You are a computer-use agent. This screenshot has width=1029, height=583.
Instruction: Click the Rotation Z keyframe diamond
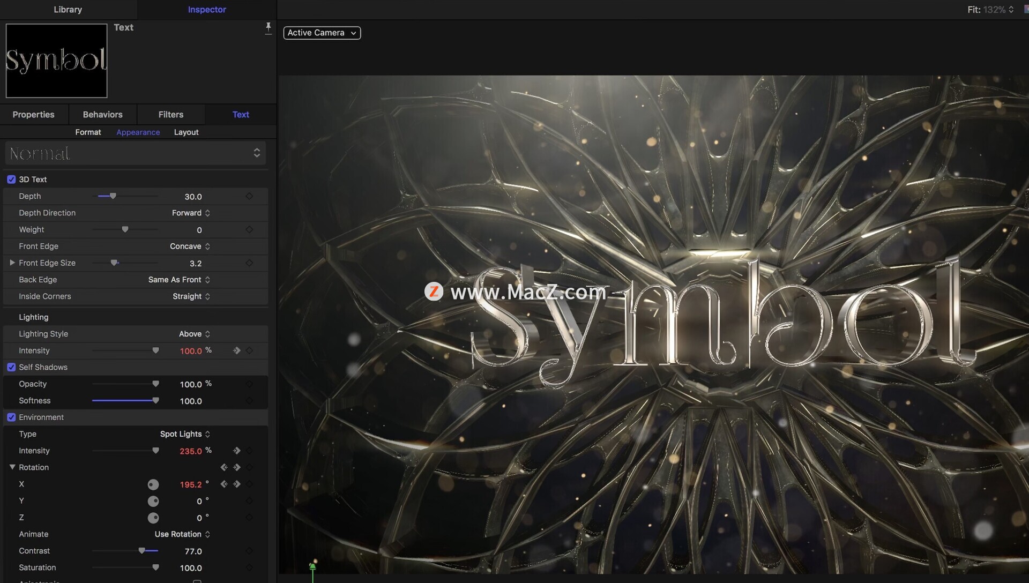click(249, 517)
